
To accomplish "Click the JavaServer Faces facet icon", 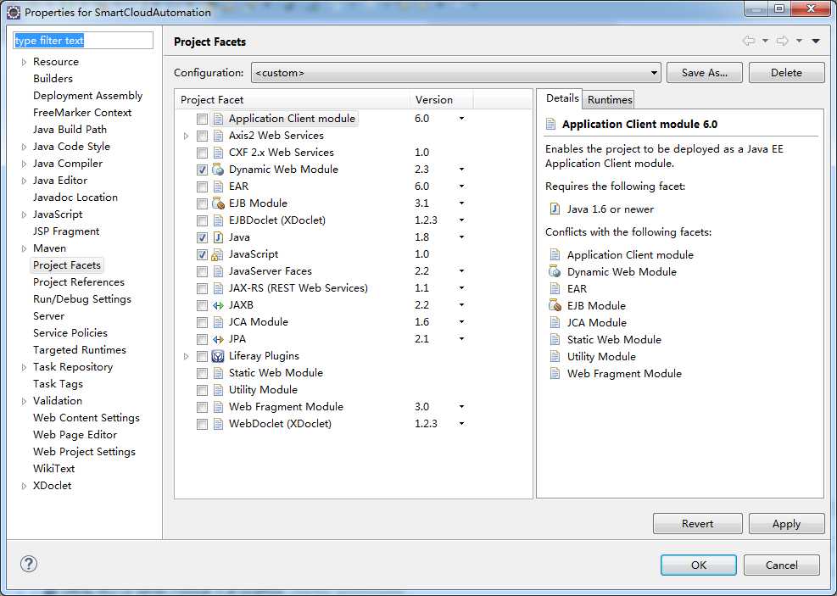I will (218, 271).
